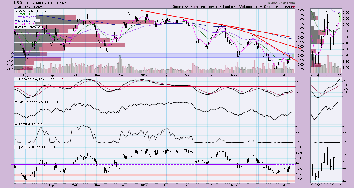Screen dimensions: 354x188
Task: Click the blue dashed line at 55.0
Action: click(223, 147)
